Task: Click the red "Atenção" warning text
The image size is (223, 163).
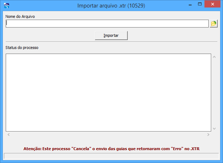Action: (111, 149)
